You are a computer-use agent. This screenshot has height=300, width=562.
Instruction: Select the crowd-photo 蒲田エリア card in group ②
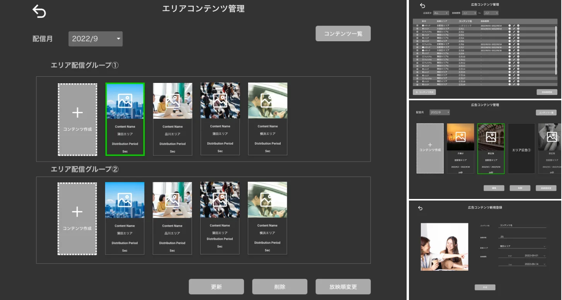[x=220, y=218]
